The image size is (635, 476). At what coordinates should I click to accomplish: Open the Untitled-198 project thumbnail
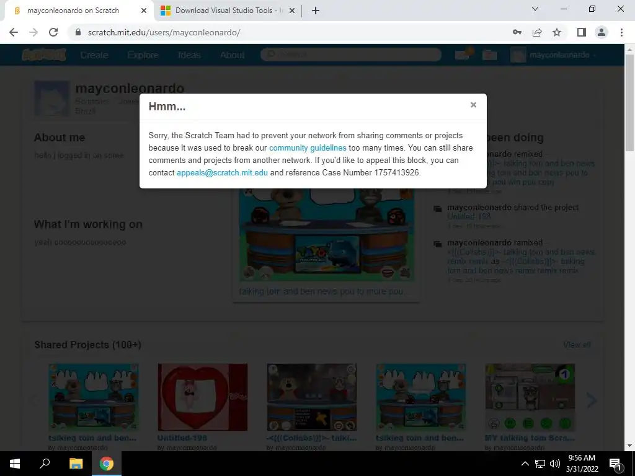coord(203,397)
